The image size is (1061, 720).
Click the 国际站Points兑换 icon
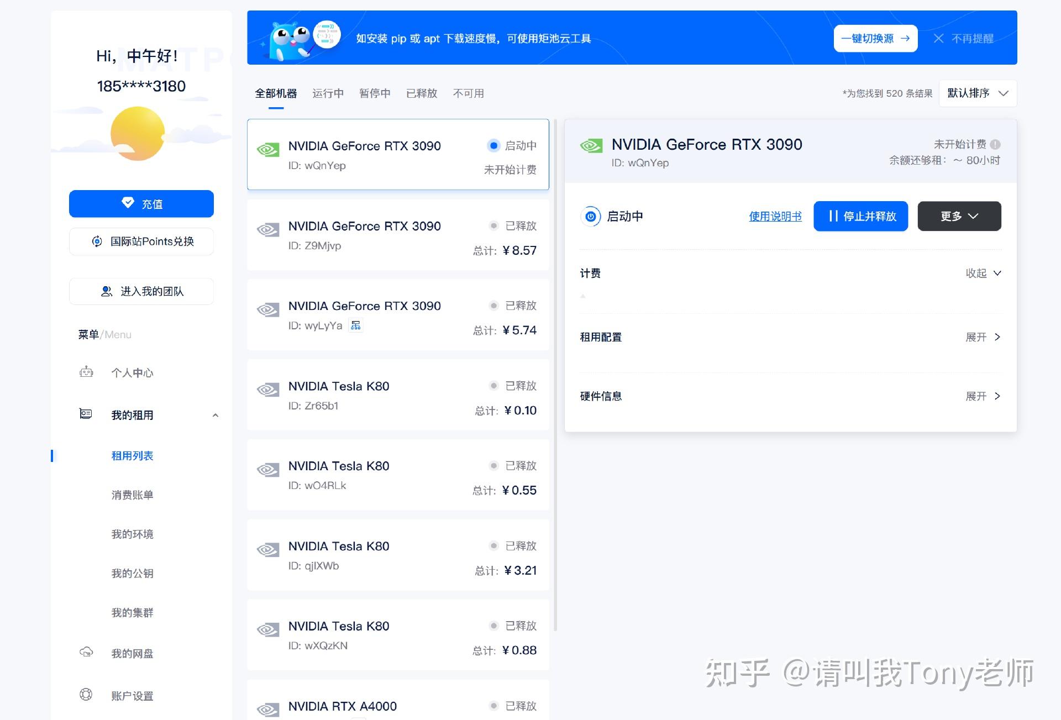click(97, 241)
